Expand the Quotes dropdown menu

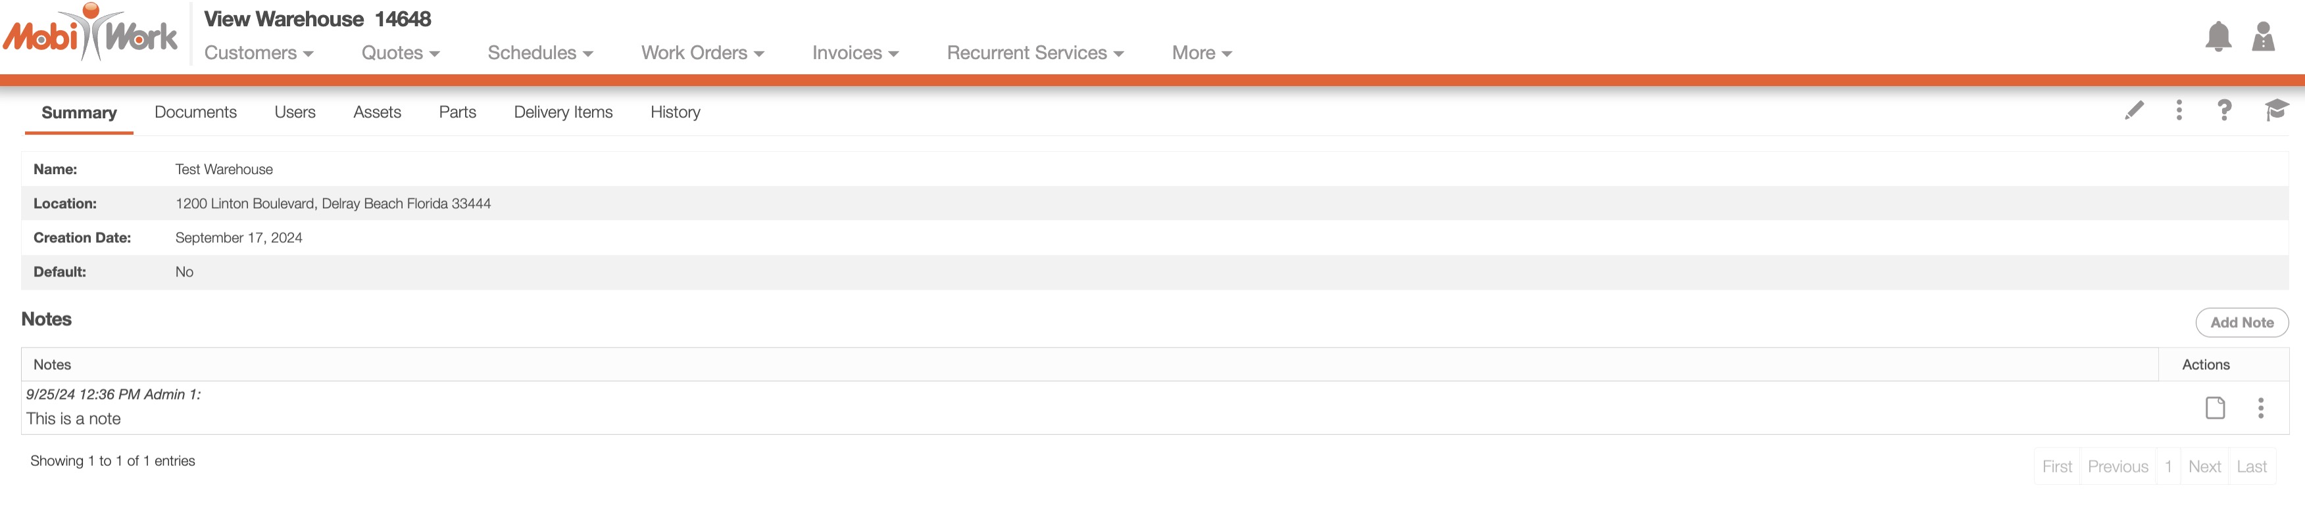400,53
